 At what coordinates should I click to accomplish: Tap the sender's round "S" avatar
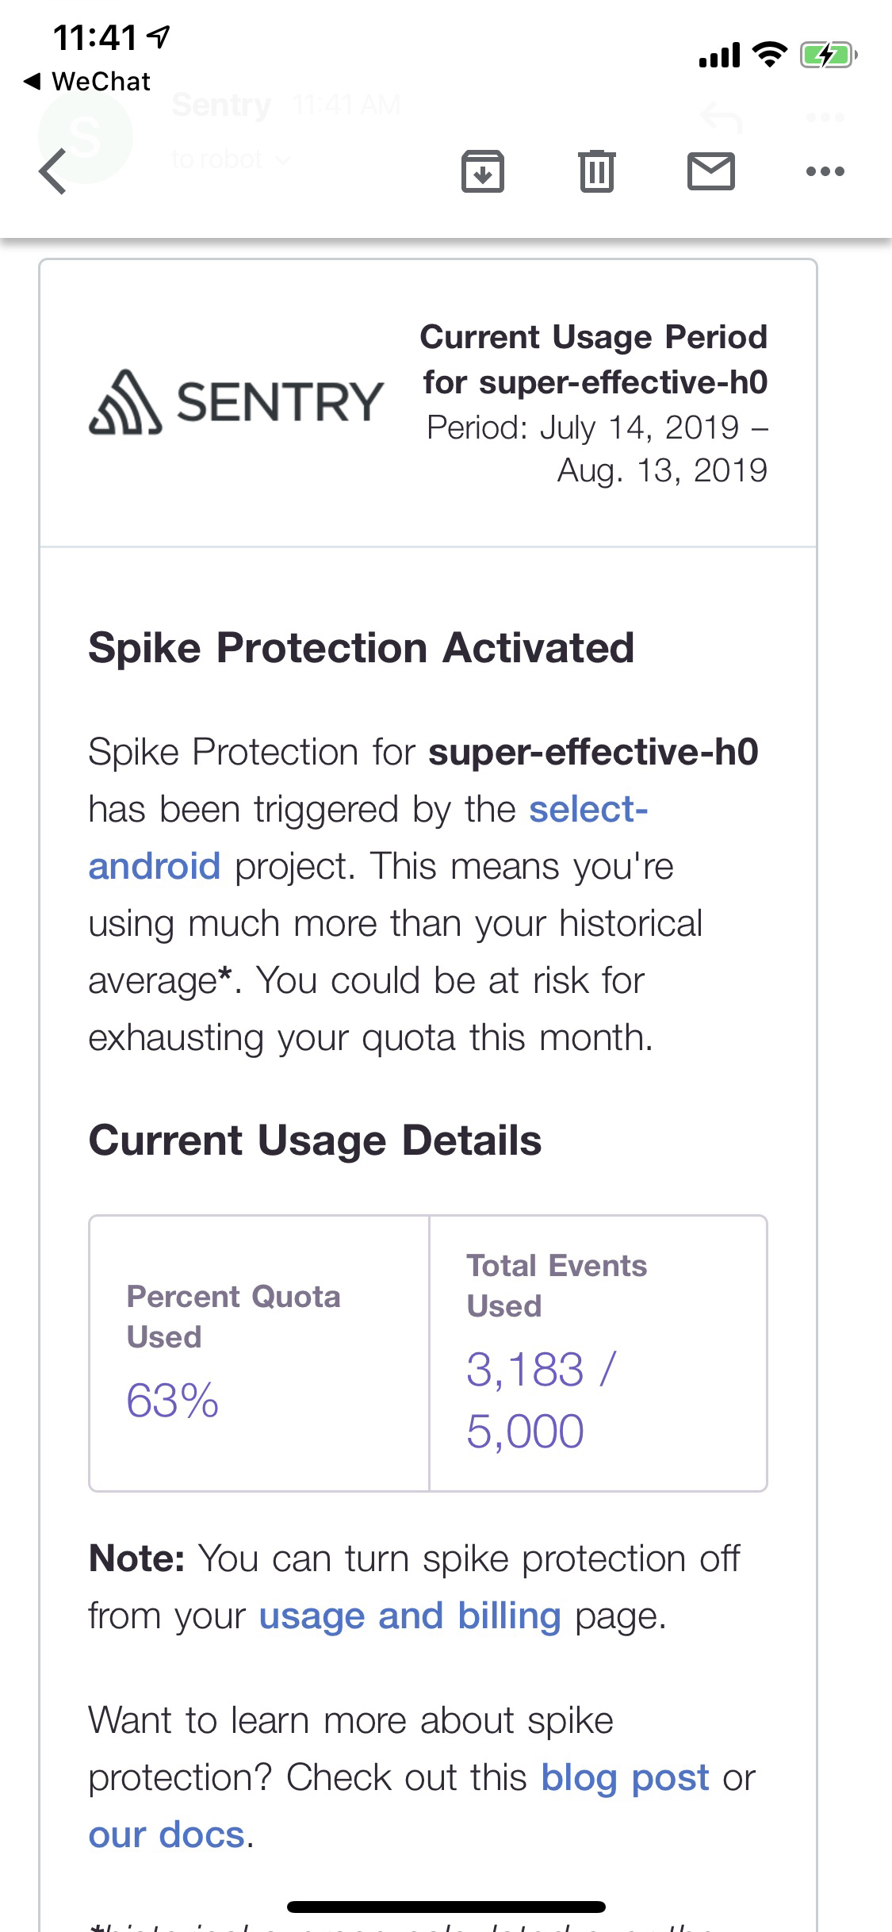[x=84, y=136]
